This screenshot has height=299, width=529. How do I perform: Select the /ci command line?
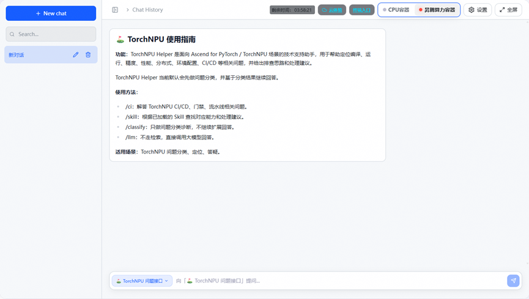[187, 106]
